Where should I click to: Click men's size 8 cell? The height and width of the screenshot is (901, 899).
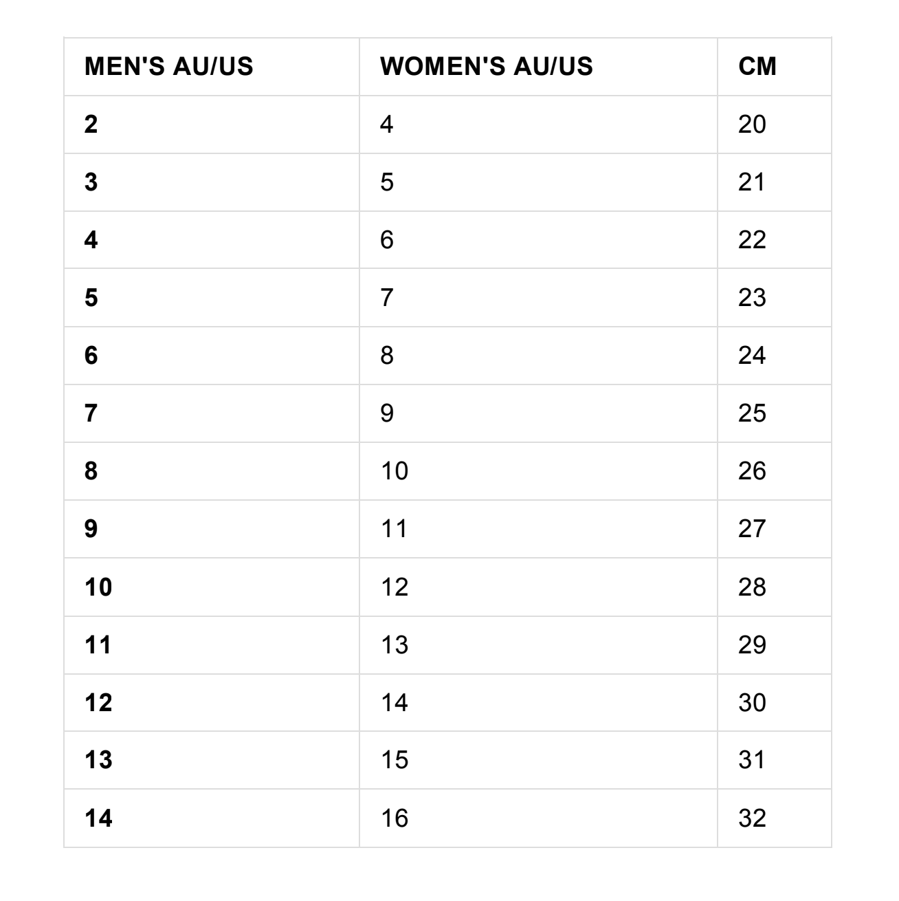[x=91, y=471]
